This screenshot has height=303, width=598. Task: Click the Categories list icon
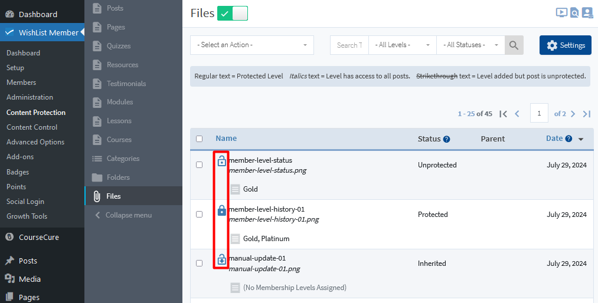[97, 159]
